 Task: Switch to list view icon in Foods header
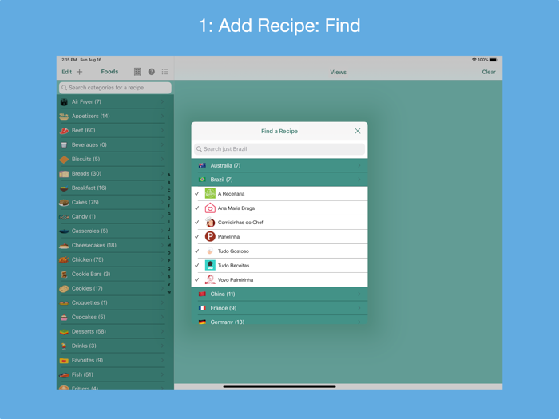point(165,72)
